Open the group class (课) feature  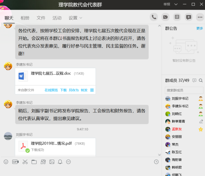tap(177, 17)
